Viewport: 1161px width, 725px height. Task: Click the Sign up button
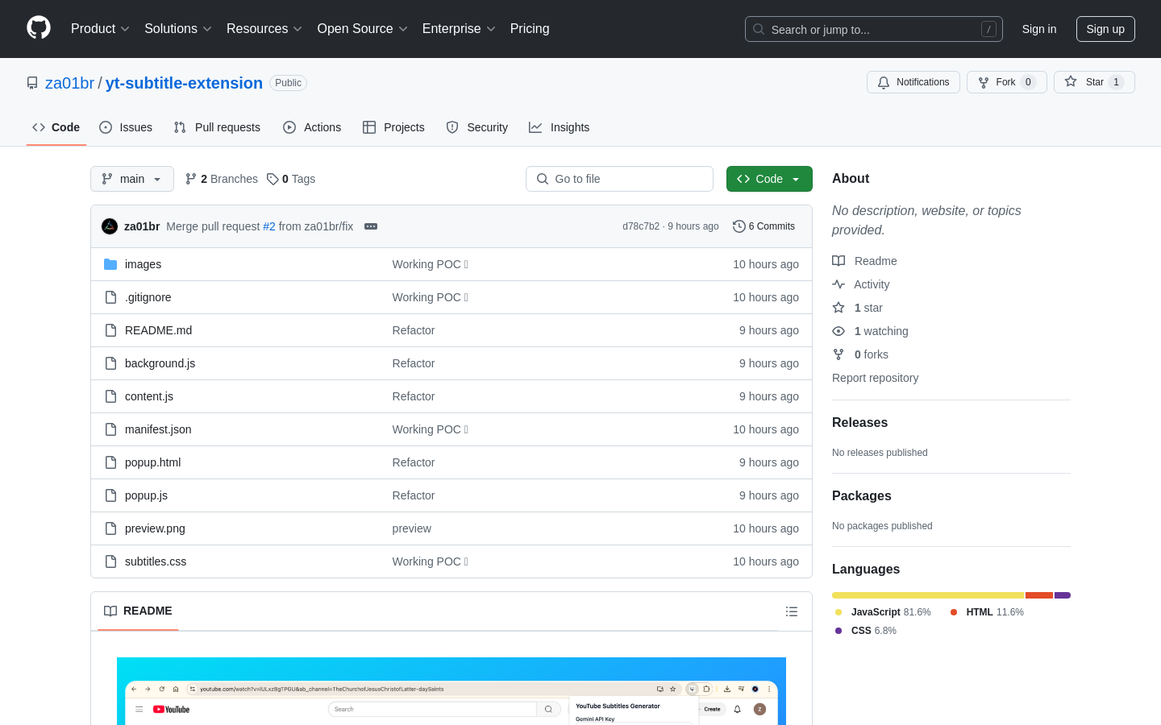(1105, 29)
